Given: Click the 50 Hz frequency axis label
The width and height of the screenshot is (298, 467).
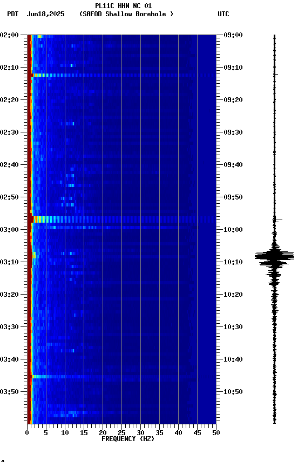Looking at the screenshot, I should pos(216,433).
